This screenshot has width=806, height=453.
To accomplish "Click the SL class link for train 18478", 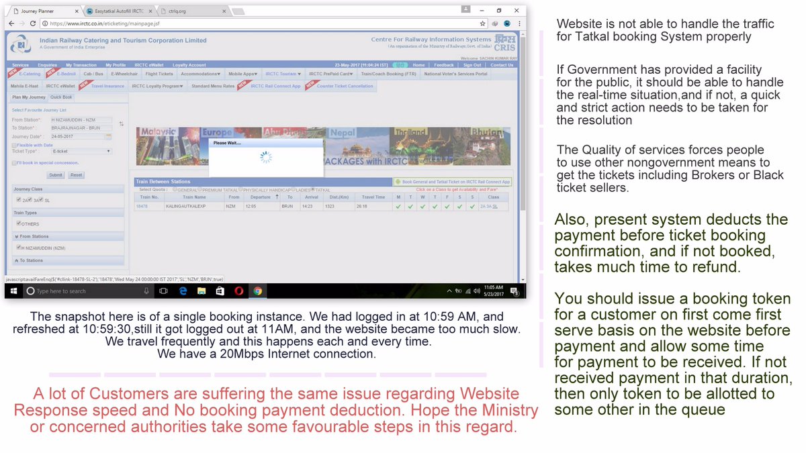I will (x=496, y=207).
